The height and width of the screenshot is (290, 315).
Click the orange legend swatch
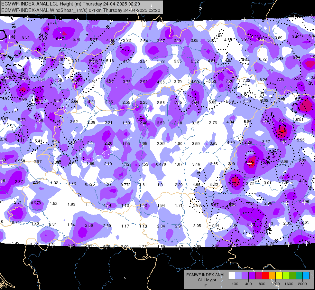[x=272, y=276]
